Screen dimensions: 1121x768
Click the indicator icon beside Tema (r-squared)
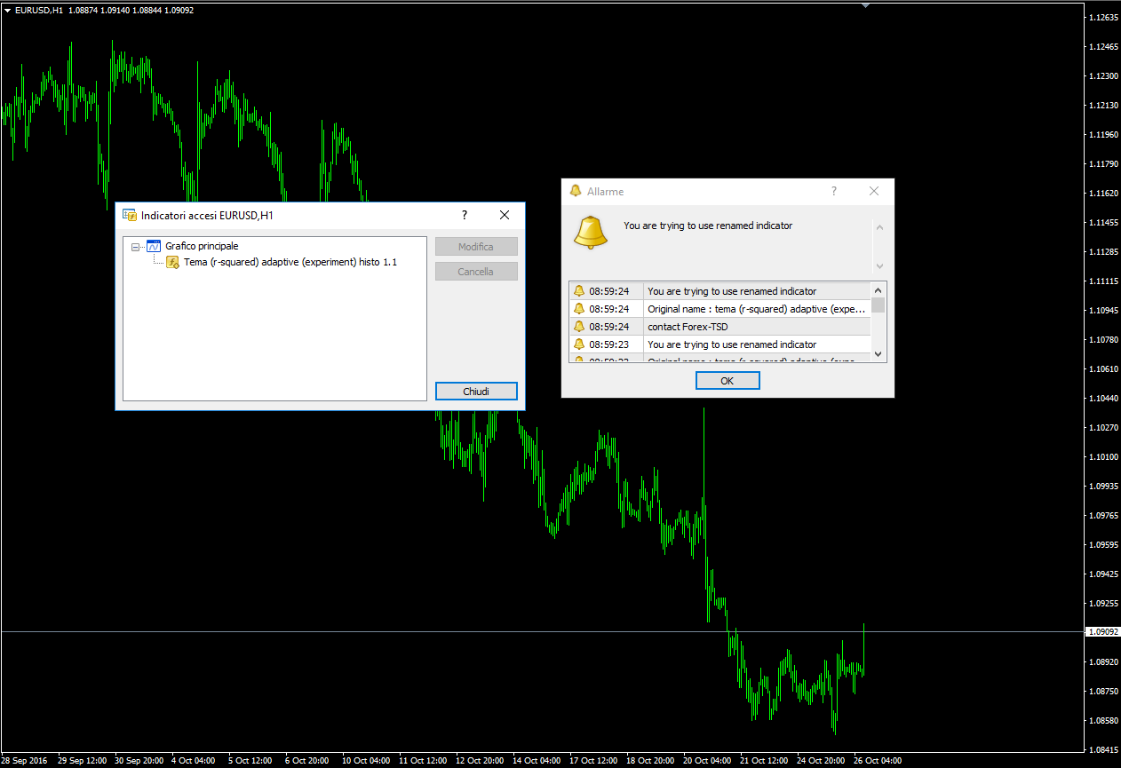click(173, 262)
